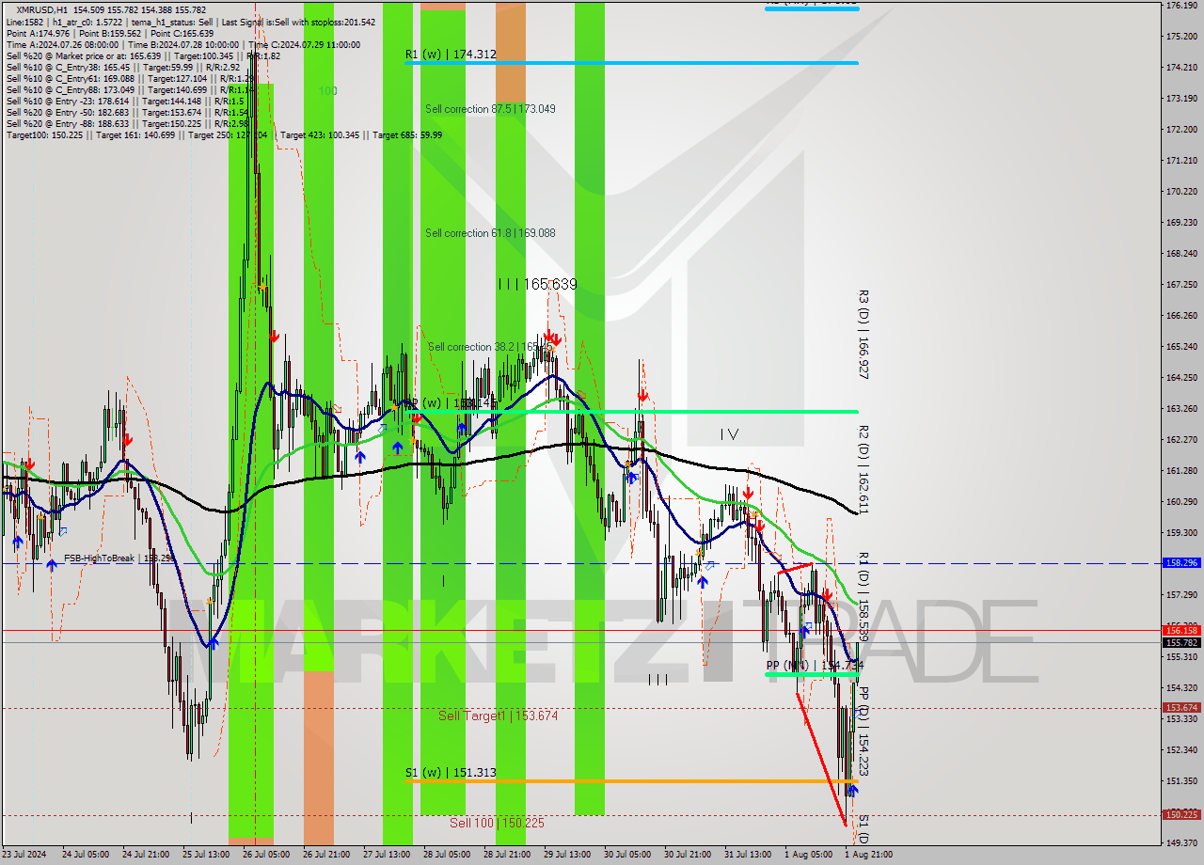The width and height of the screenshot is (1204, 865).
Task: Click the 'Sell Target1 | 153.674' label
Action: click(x=499, y=716)
